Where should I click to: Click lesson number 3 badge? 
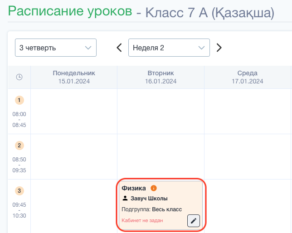pos(19,191)
